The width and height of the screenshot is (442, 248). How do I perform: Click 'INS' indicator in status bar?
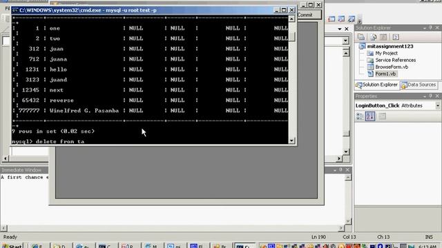point(429,237)
